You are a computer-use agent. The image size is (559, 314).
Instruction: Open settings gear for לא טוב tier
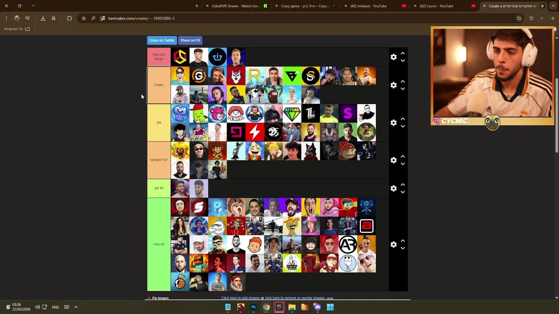[393, 188]
